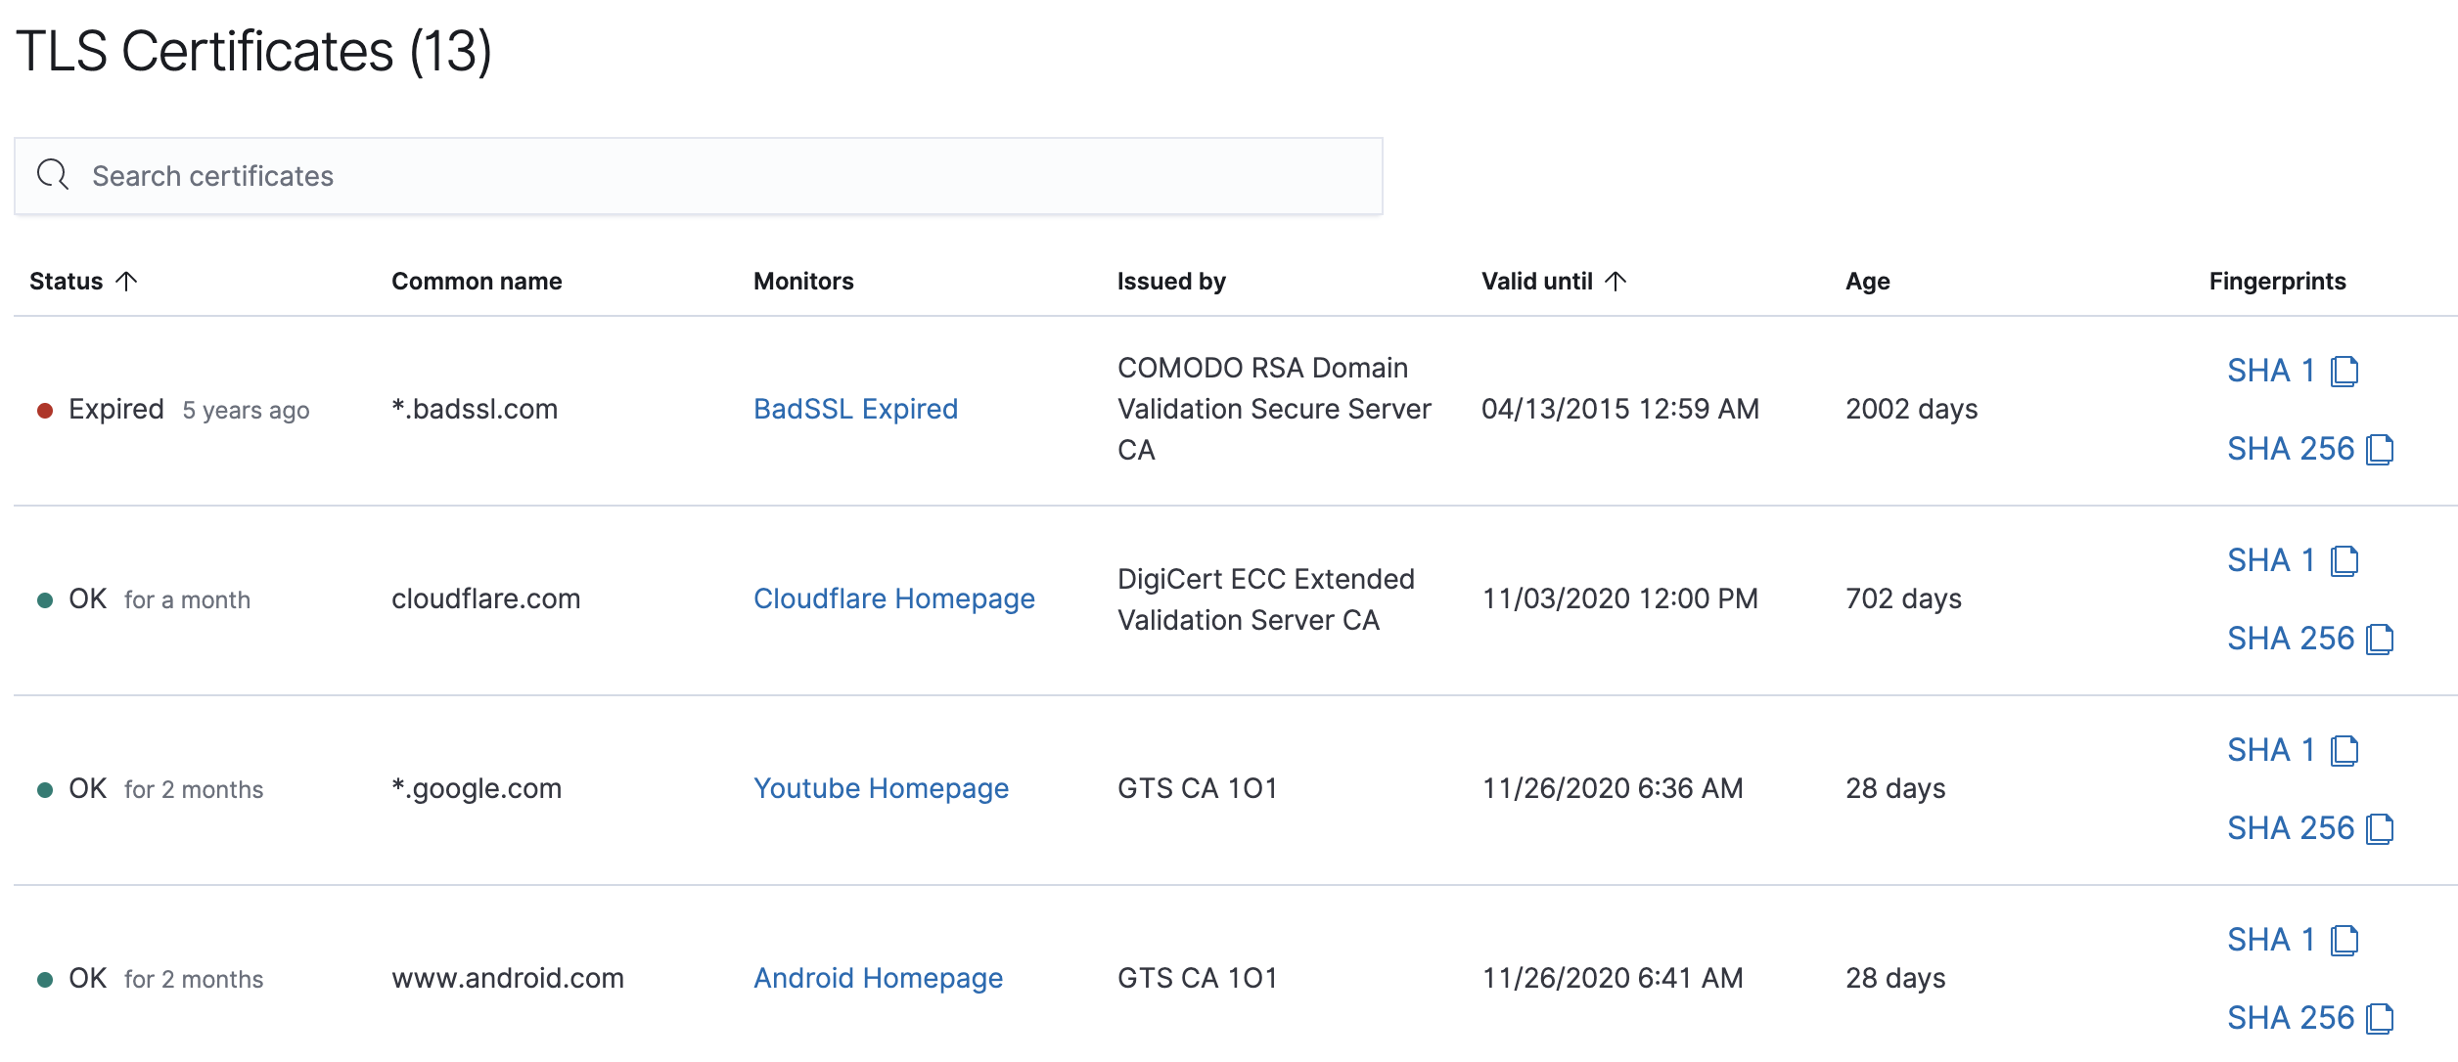Sort the table by Common name
Screen dimensions: 2458x1062
point(477,281)
